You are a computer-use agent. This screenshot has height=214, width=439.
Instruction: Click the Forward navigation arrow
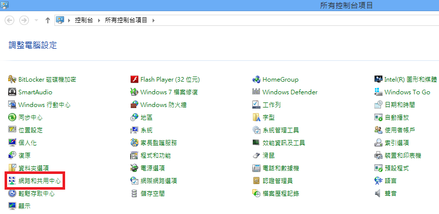coord(24,20)
